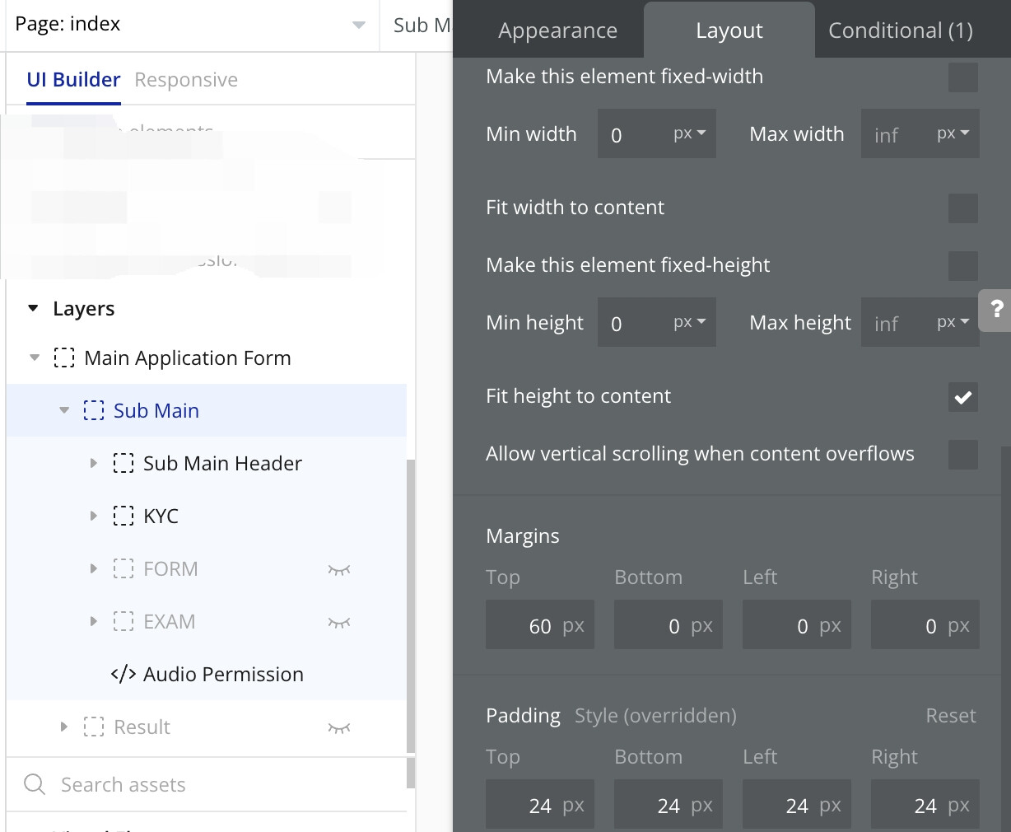
Task: Open the Conditional (1) tab
Action: [900, 31]
